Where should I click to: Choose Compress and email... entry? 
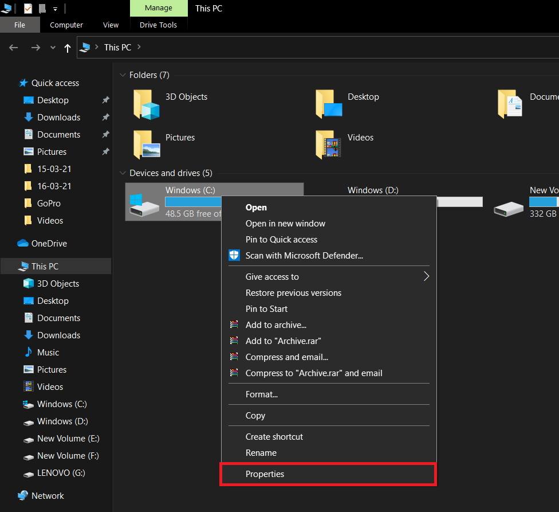tap(329, 357)
